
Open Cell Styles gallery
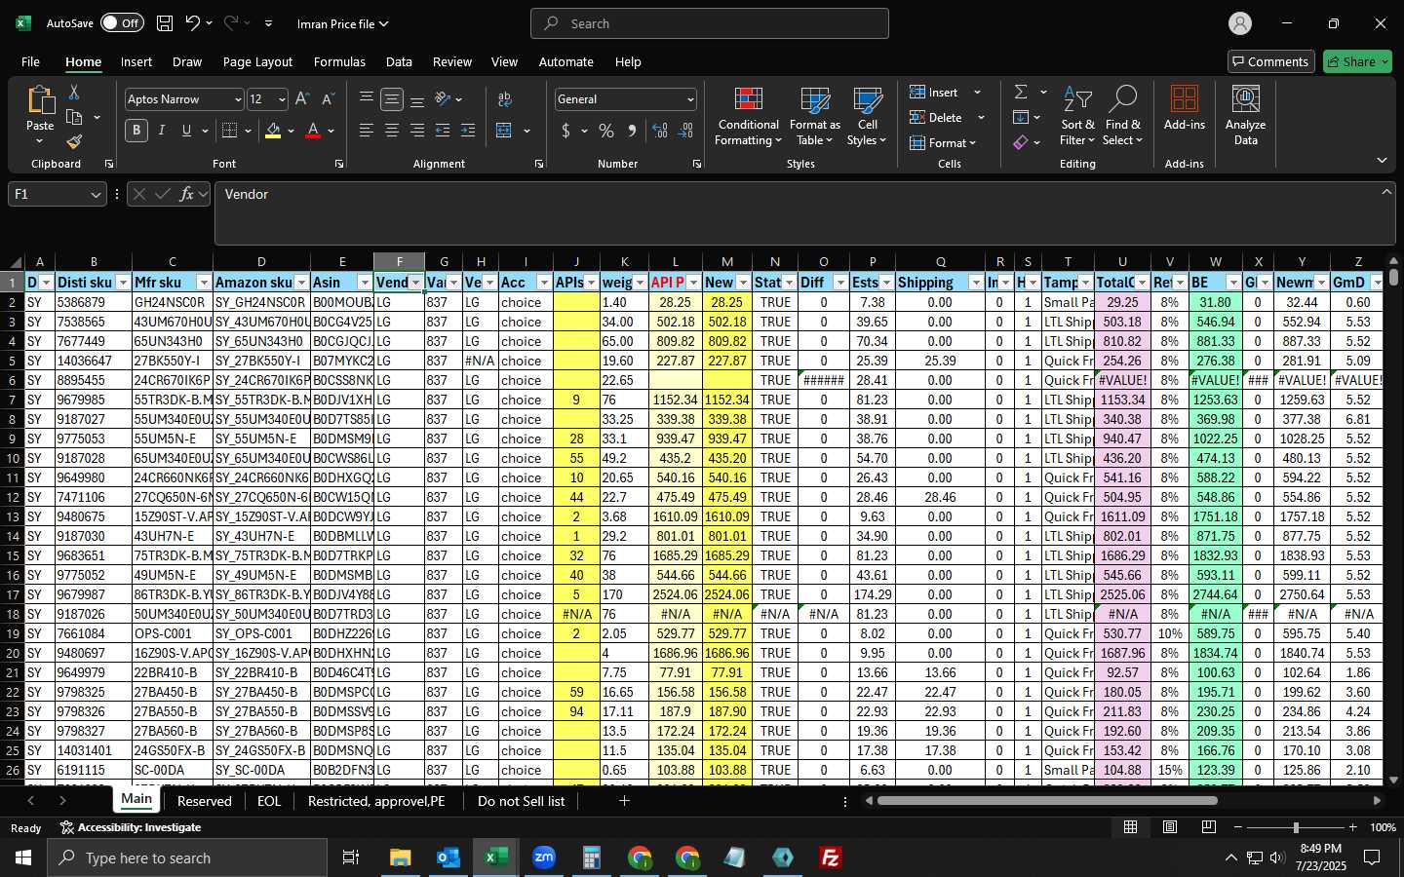coord(867,117)
